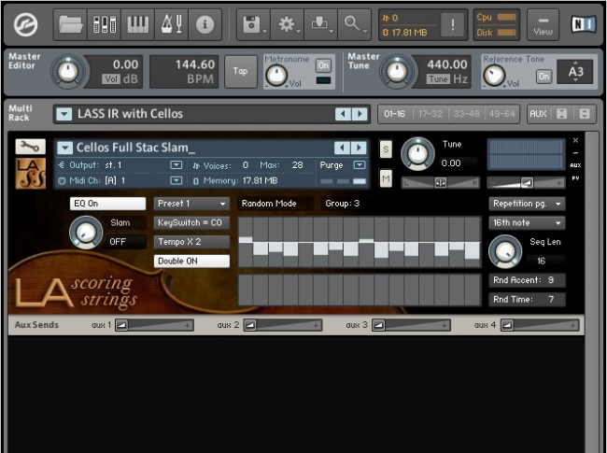The width and height of the screenshot is (607, 453).
Task: Show the on-screen keyboard panel
Action: (x=137, y=24)
